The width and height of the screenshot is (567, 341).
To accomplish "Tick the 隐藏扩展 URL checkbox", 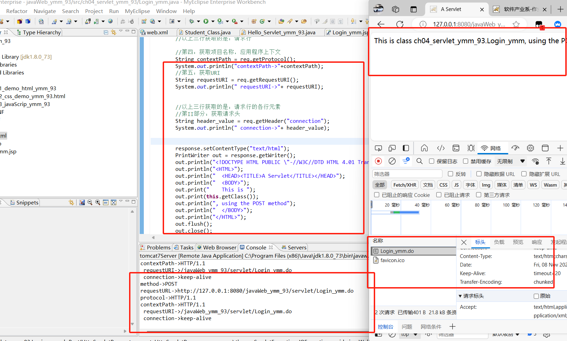I will click(x=524, y=174).
